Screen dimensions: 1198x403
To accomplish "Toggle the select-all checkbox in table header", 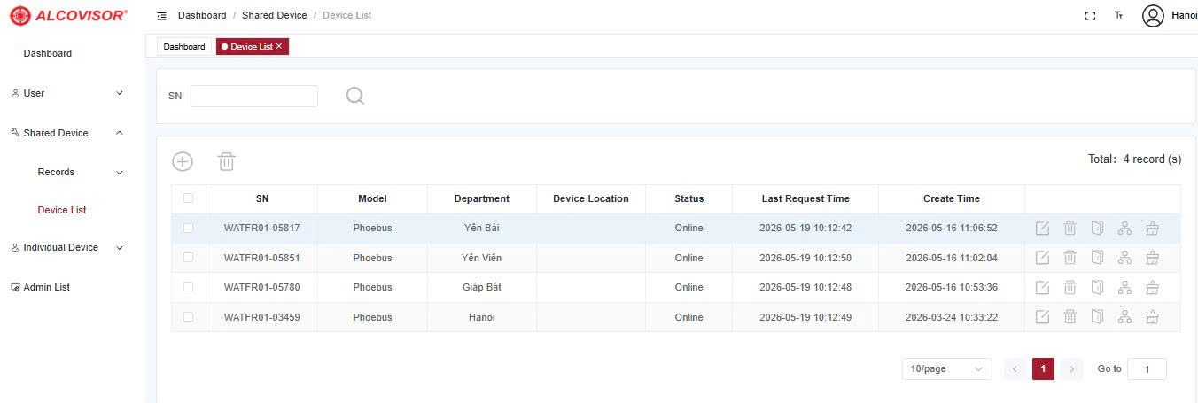I will [188, 198].
